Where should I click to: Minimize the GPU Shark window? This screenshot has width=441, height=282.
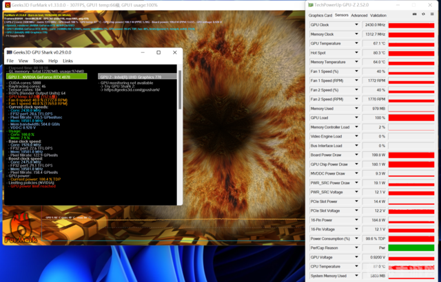point(141,52)
